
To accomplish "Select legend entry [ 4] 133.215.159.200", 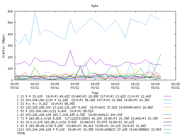I will coord(85,107).
